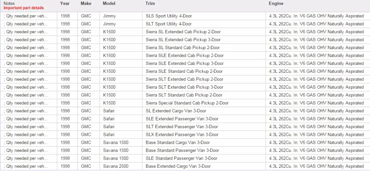Select the Jimmy SLS Sport Utility 4-Door row
Image resolution: width=370 pixels, height=171 pixels.
[x=185, y=16]
